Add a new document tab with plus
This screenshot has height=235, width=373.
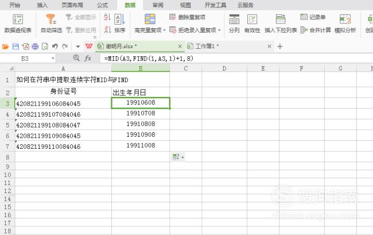pos(280,47)
